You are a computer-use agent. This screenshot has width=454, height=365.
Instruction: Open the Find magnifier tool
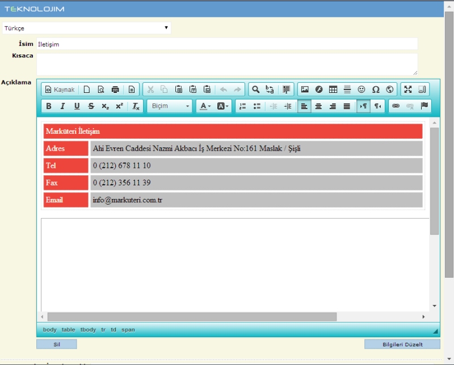click(x=256, y=90)
